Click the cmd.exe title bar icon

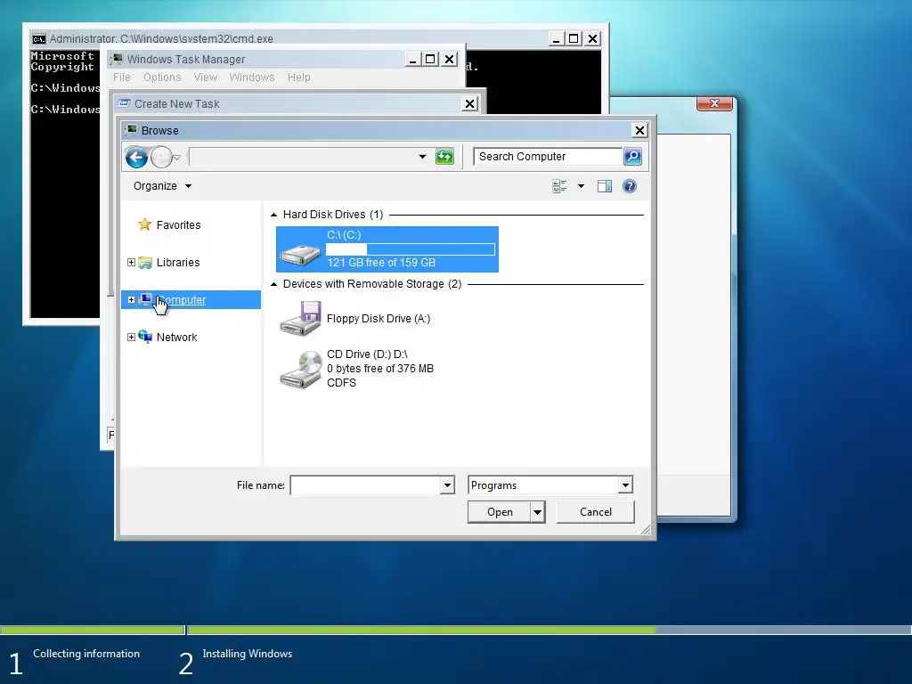pyautogui.click(x=39, y=39)
